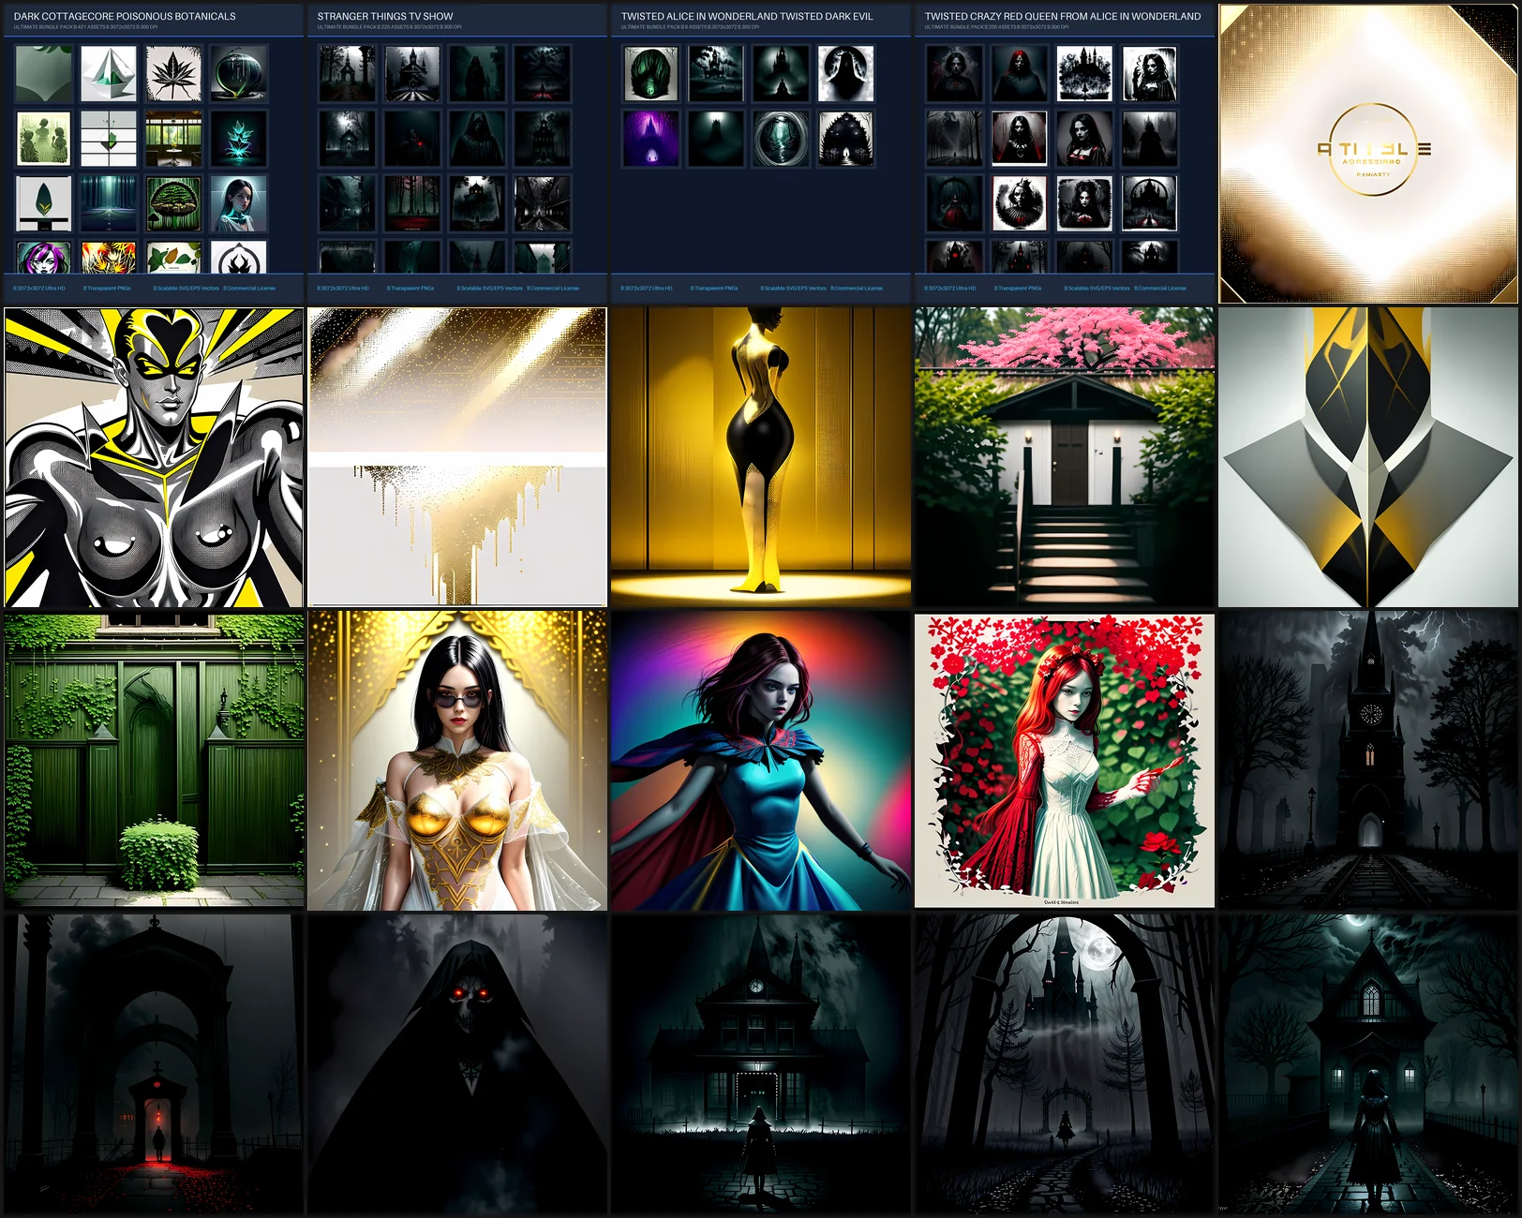Open the cottage with pink blossom tree image
This screenshot has height=1218, width=1522.
1065,457
